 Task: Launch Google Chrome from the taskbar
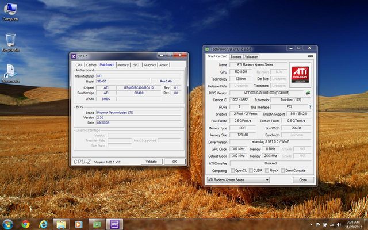point(25,224)
